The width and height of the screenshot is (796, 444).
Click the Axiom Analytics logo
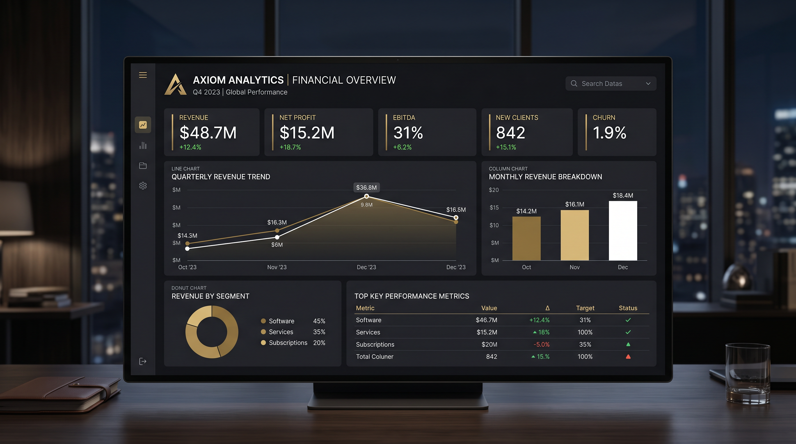pyautogui.click(x=175, y=84)
